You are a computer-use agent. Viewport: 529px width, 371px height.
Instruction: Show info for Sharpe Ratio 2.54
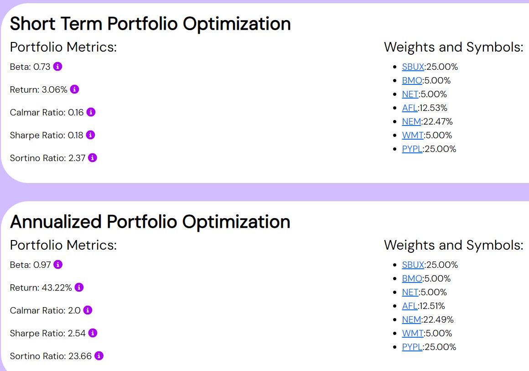click(93, 333)
